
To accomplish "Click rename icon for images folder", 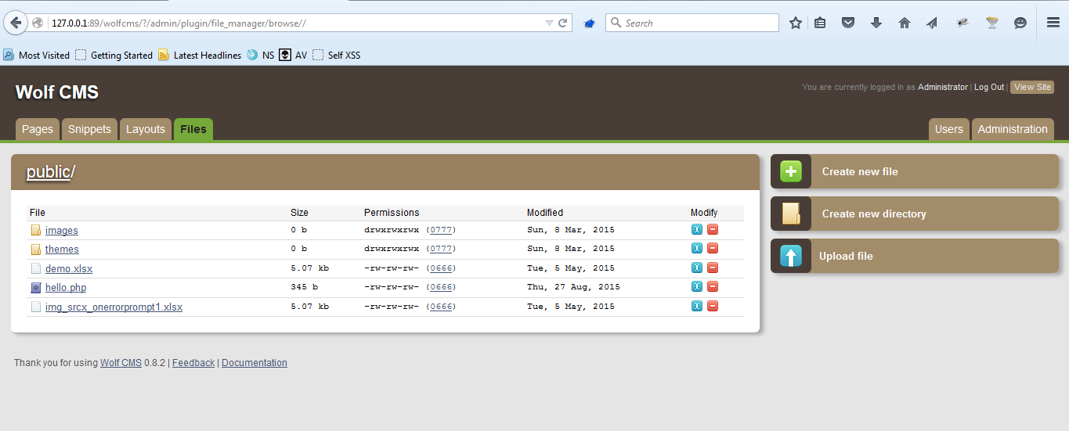I will (697, 229).
